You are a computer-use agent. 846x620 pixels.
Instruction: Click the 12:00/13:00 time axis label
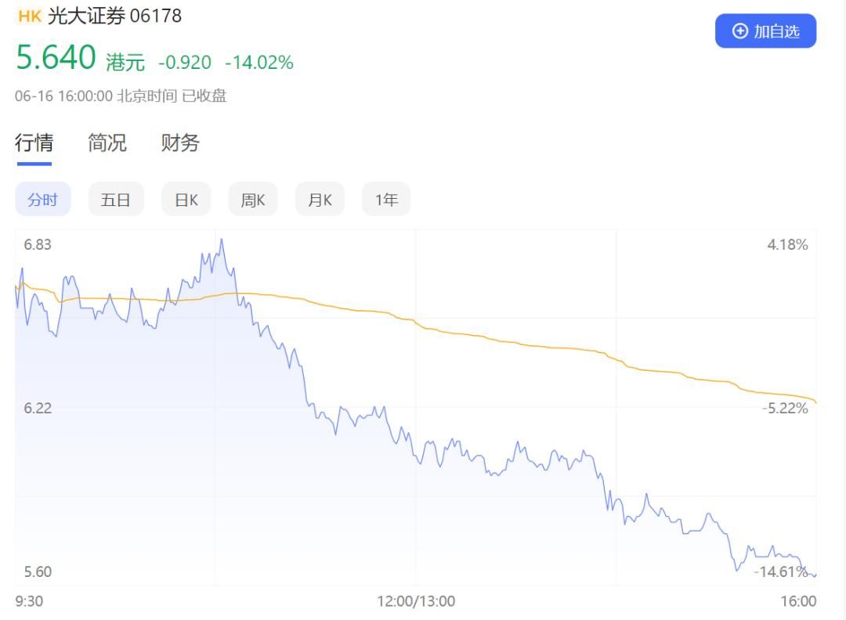[x=416, y=601]
